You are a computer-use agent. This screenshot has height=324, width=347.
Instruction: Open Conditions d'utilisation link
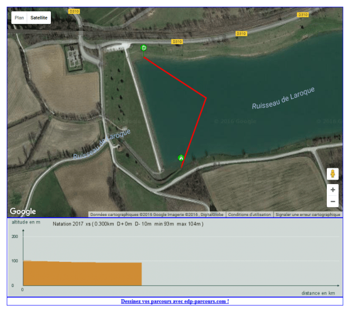[250, 214]
